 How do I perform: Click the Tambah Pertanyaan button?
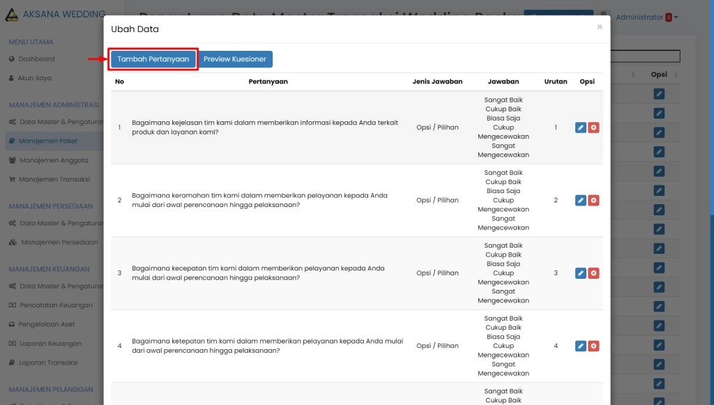[x=153, y=59]
